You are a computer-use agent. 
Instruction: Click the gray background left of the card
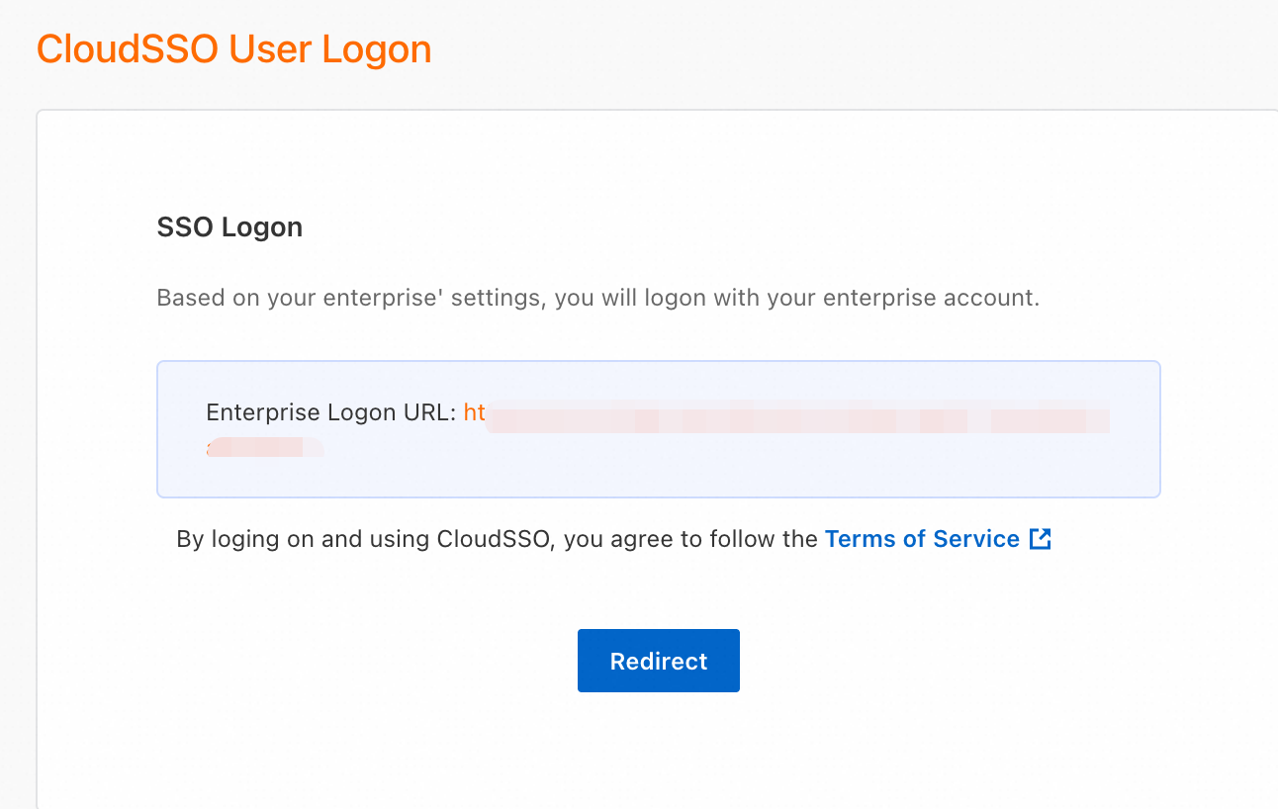17,445
